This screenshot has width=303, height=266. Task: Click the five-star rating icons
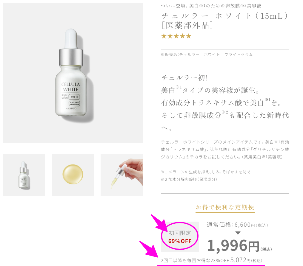(x=176, y=36)
